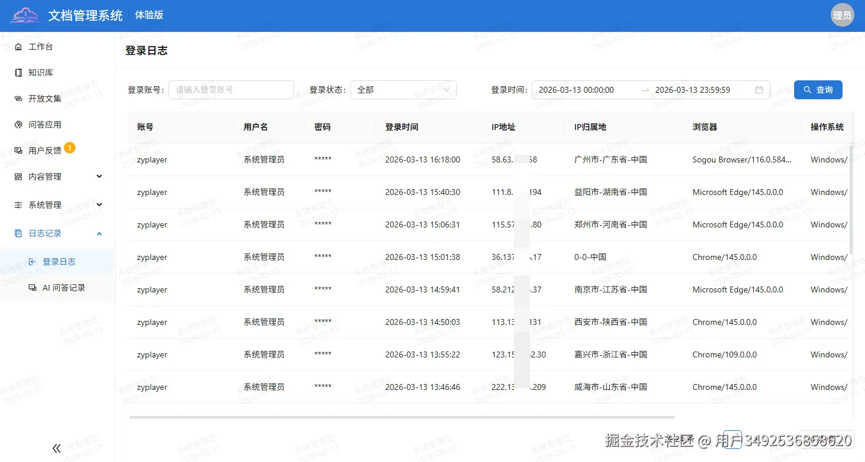Expand the 内容管理 menu chevron
Viewport: 865px width, 462px height.
click(99, 176)
